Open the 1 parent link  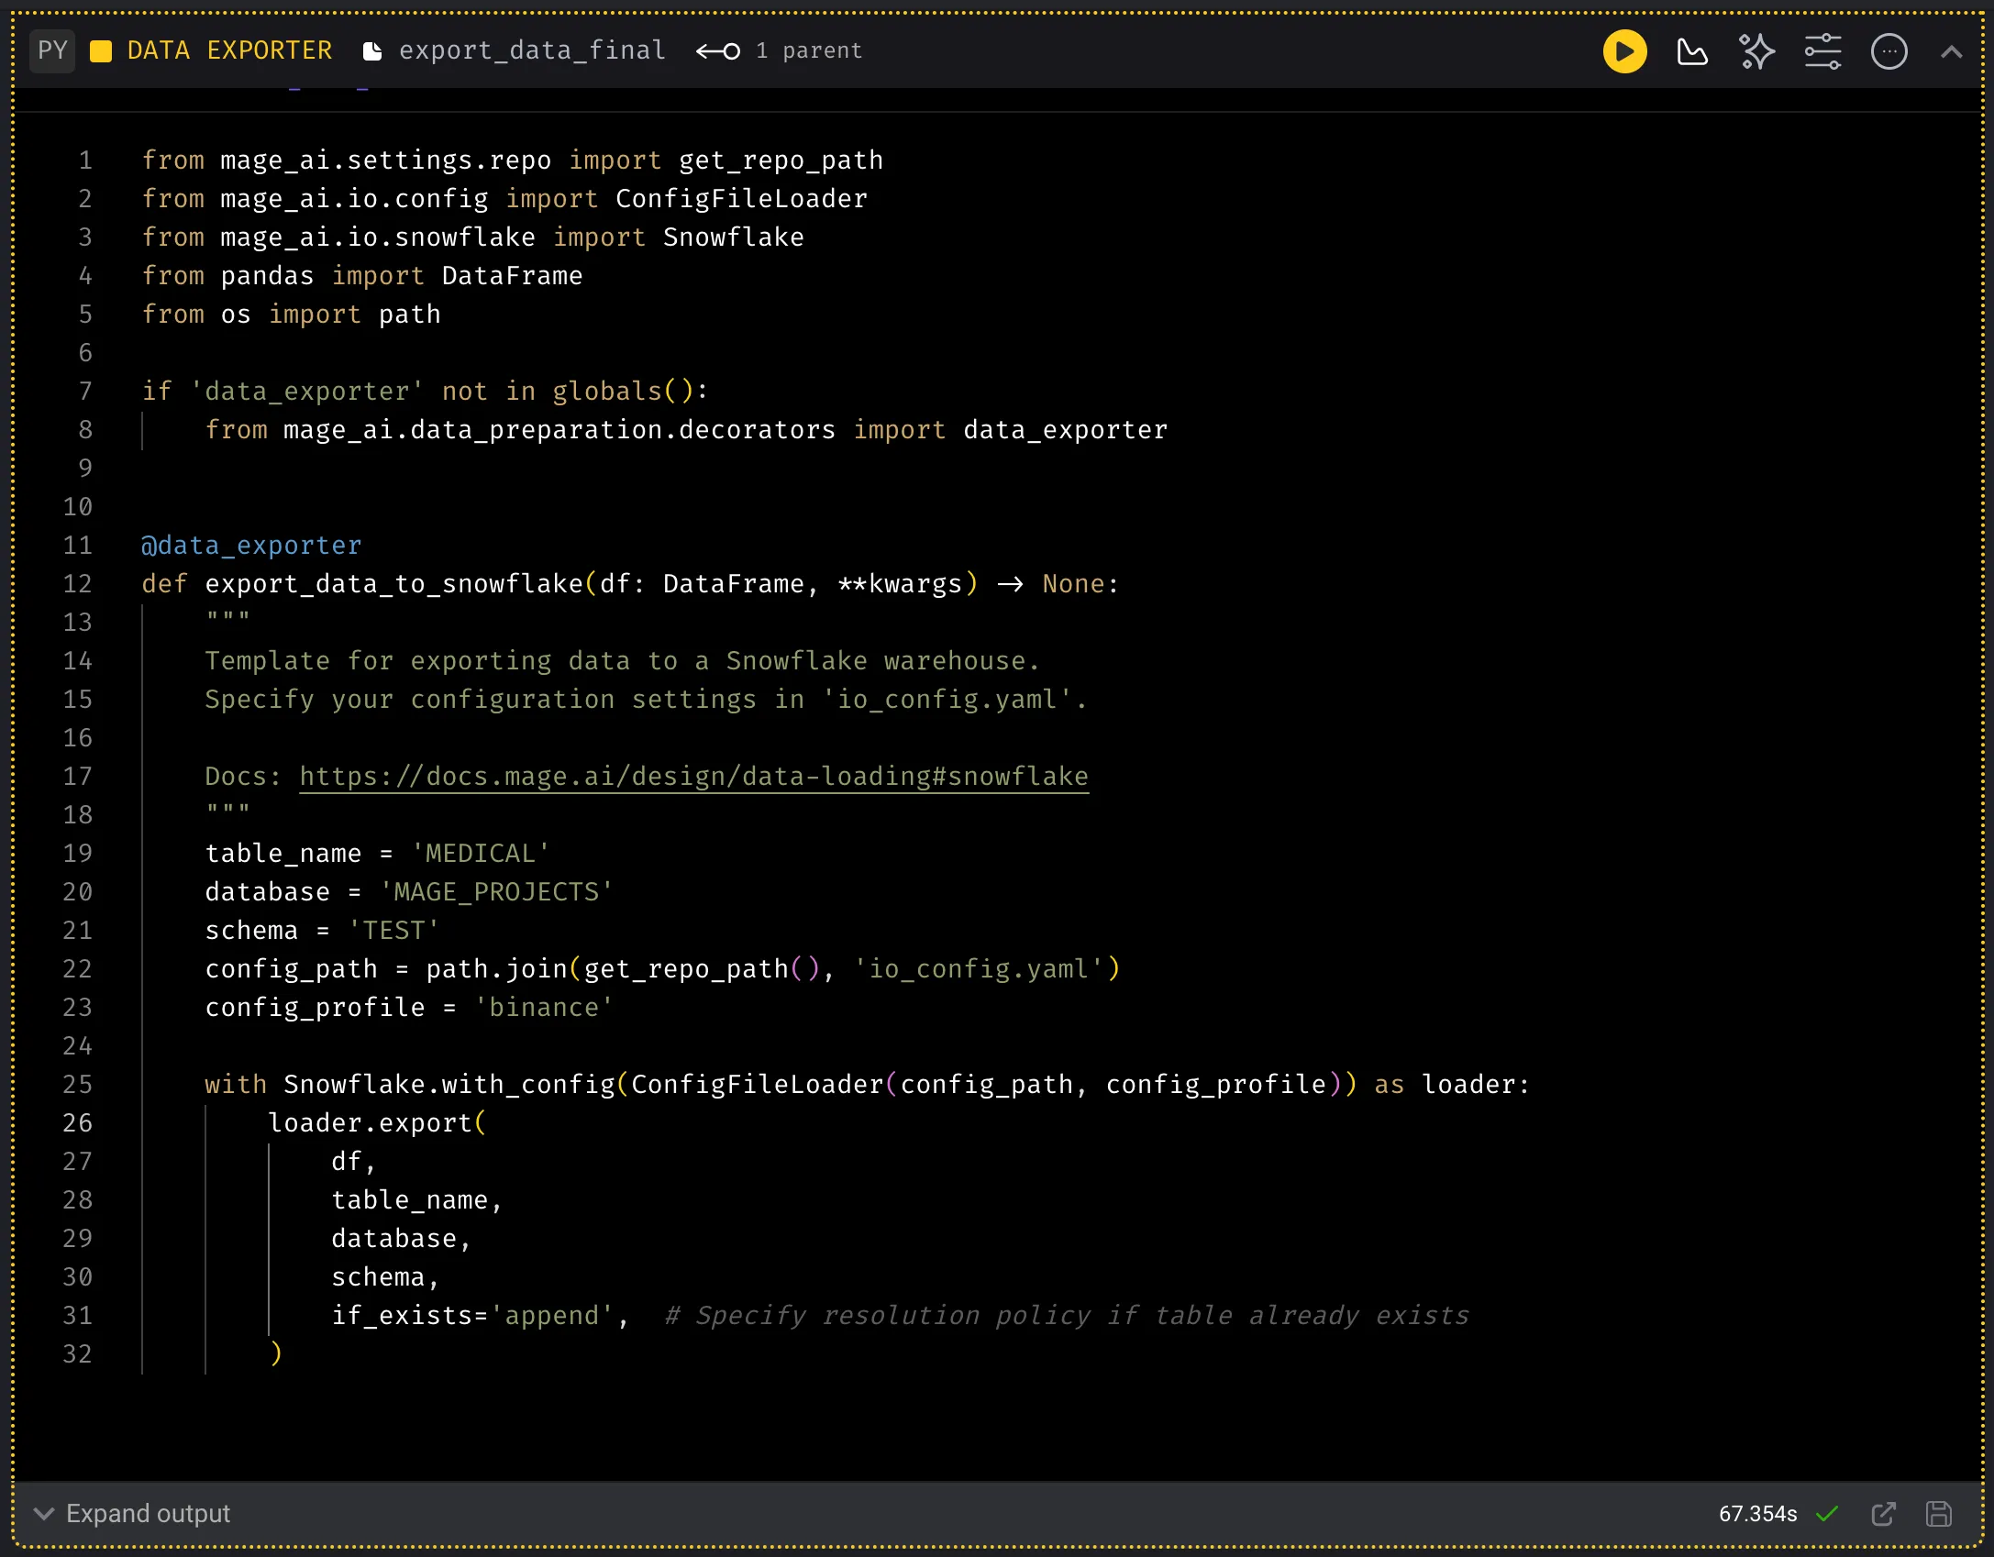click(809, 50)
